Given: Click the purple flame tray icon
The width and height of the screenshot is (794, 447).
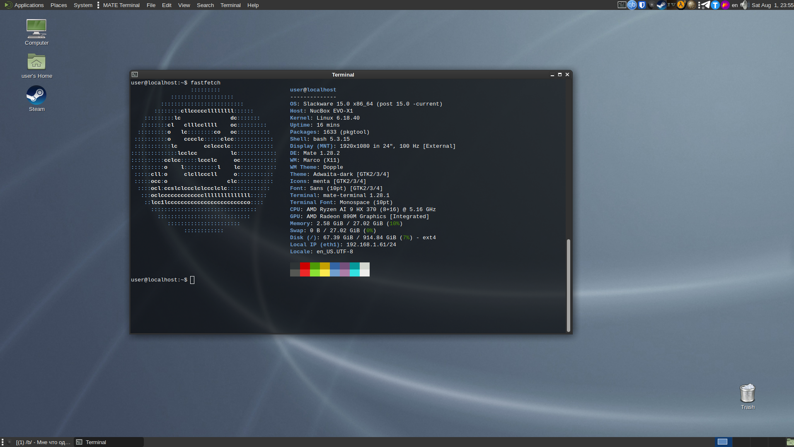Looking at the screenshot, I should pyautogui.click(x=725, y=5).
